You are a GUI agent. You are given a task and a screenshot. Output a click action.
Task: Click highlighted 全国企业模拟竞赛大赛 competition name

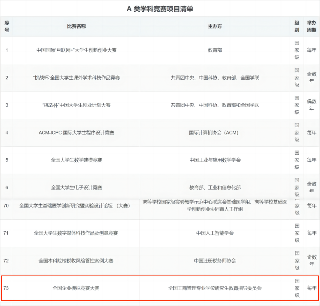(x=76, y=288)
